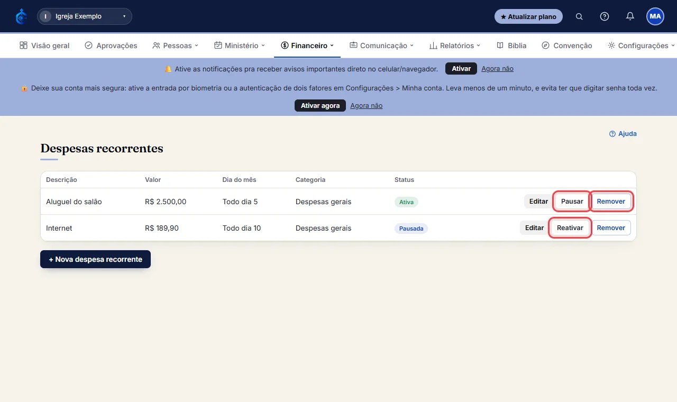Click the Todo dia 10 cell
This screenshot has height=402, width=677.
pyautogui.click(x=242, y=228)
